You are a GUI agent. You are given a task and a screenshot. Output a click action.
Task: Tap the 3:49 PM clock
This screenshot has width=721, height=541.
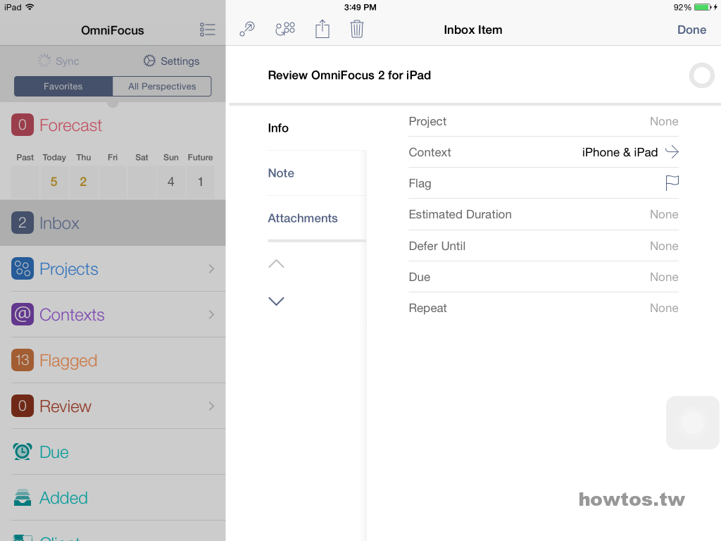pos(360,7)
